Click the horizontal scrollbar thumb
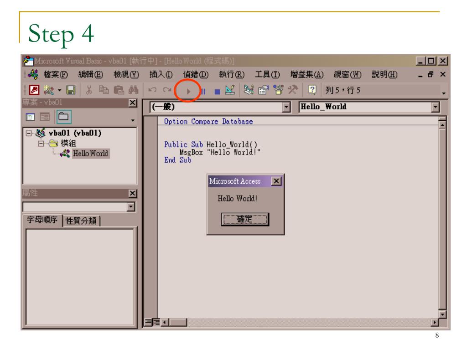 tap(177, 322)
